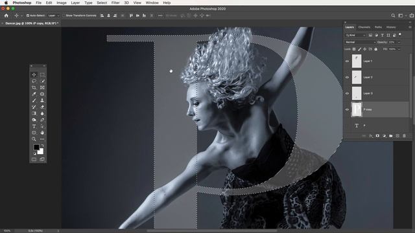415x233 pixels.
Task: Click the white background color swatch
Action: [40, 151]
